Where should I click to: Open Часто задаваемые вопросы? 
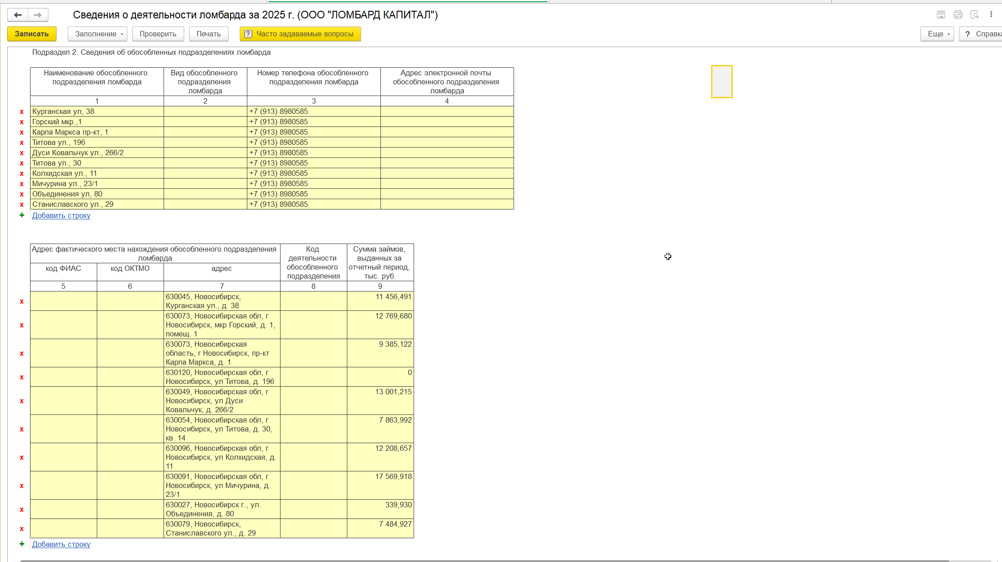(300, 34)
